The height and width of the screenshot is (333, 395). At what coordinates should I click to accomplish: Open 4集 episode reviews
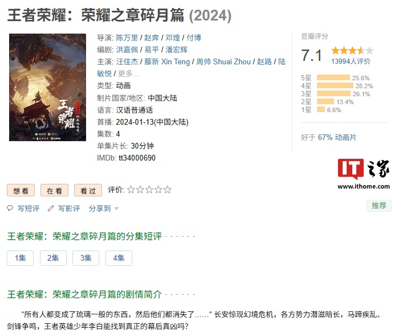click(x=119, y=258)
